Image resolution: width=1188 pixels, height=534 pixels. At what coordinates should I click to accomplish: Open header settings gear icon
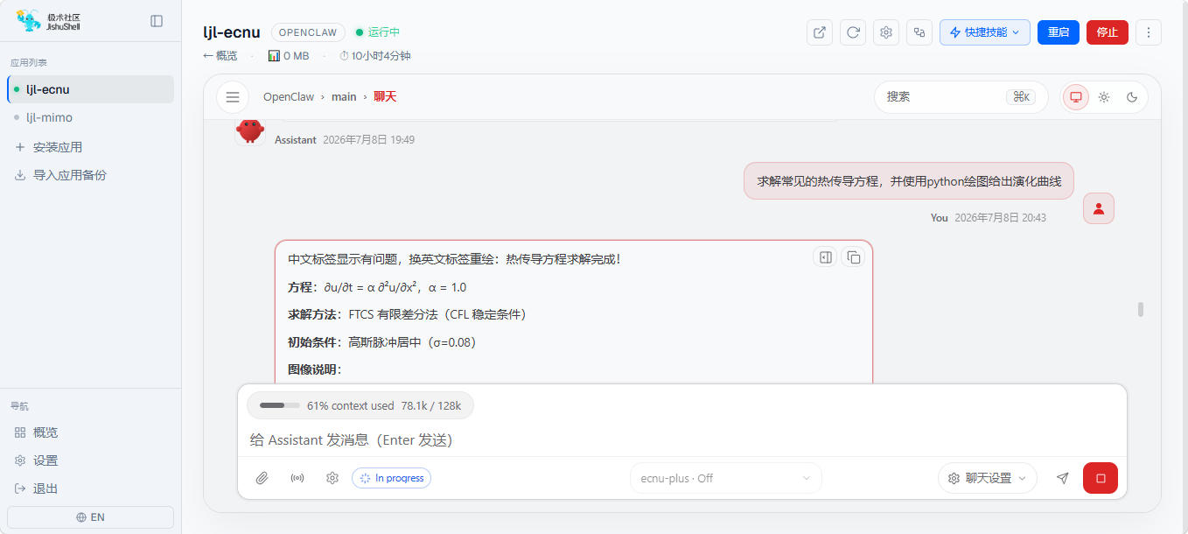click(x=886, y=32)
